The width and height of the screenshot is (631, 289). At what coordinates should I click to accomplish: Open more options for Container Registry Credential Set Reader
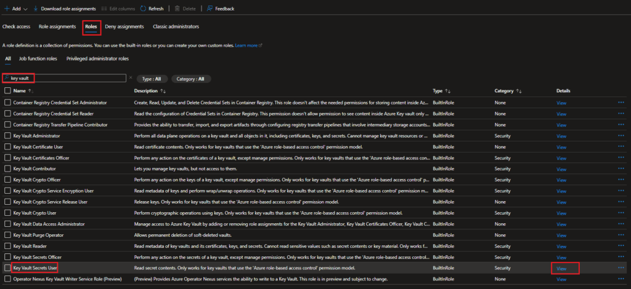[x=621, y=114]
